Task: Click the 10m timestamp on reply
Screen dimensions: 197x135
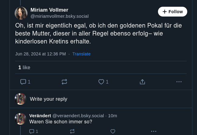Action: [113, 115]
